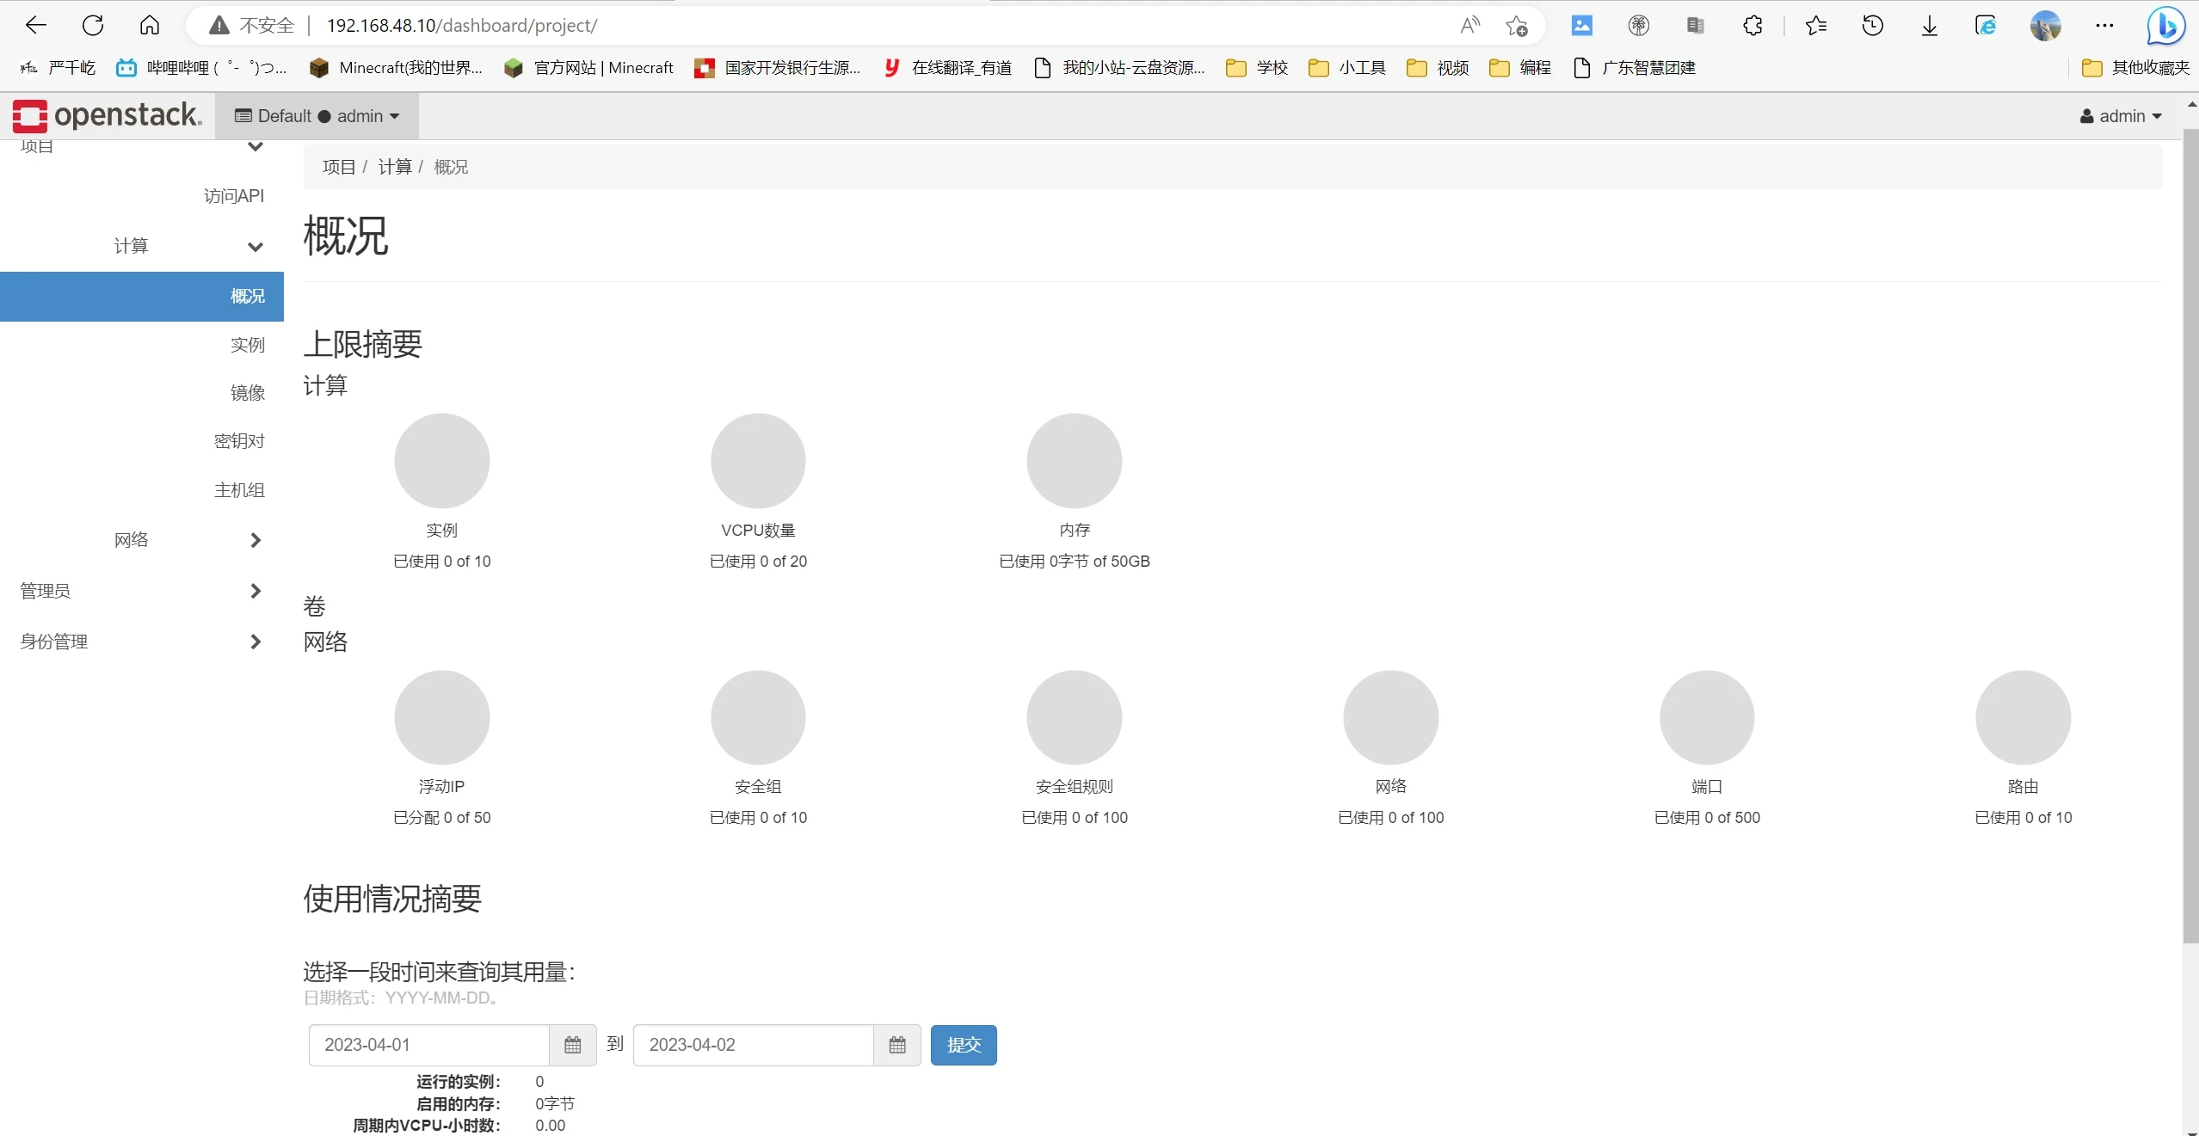Select 密钥对 in the sidebar
This screenshot has width=2199, height=1136.
click(239, 441)
